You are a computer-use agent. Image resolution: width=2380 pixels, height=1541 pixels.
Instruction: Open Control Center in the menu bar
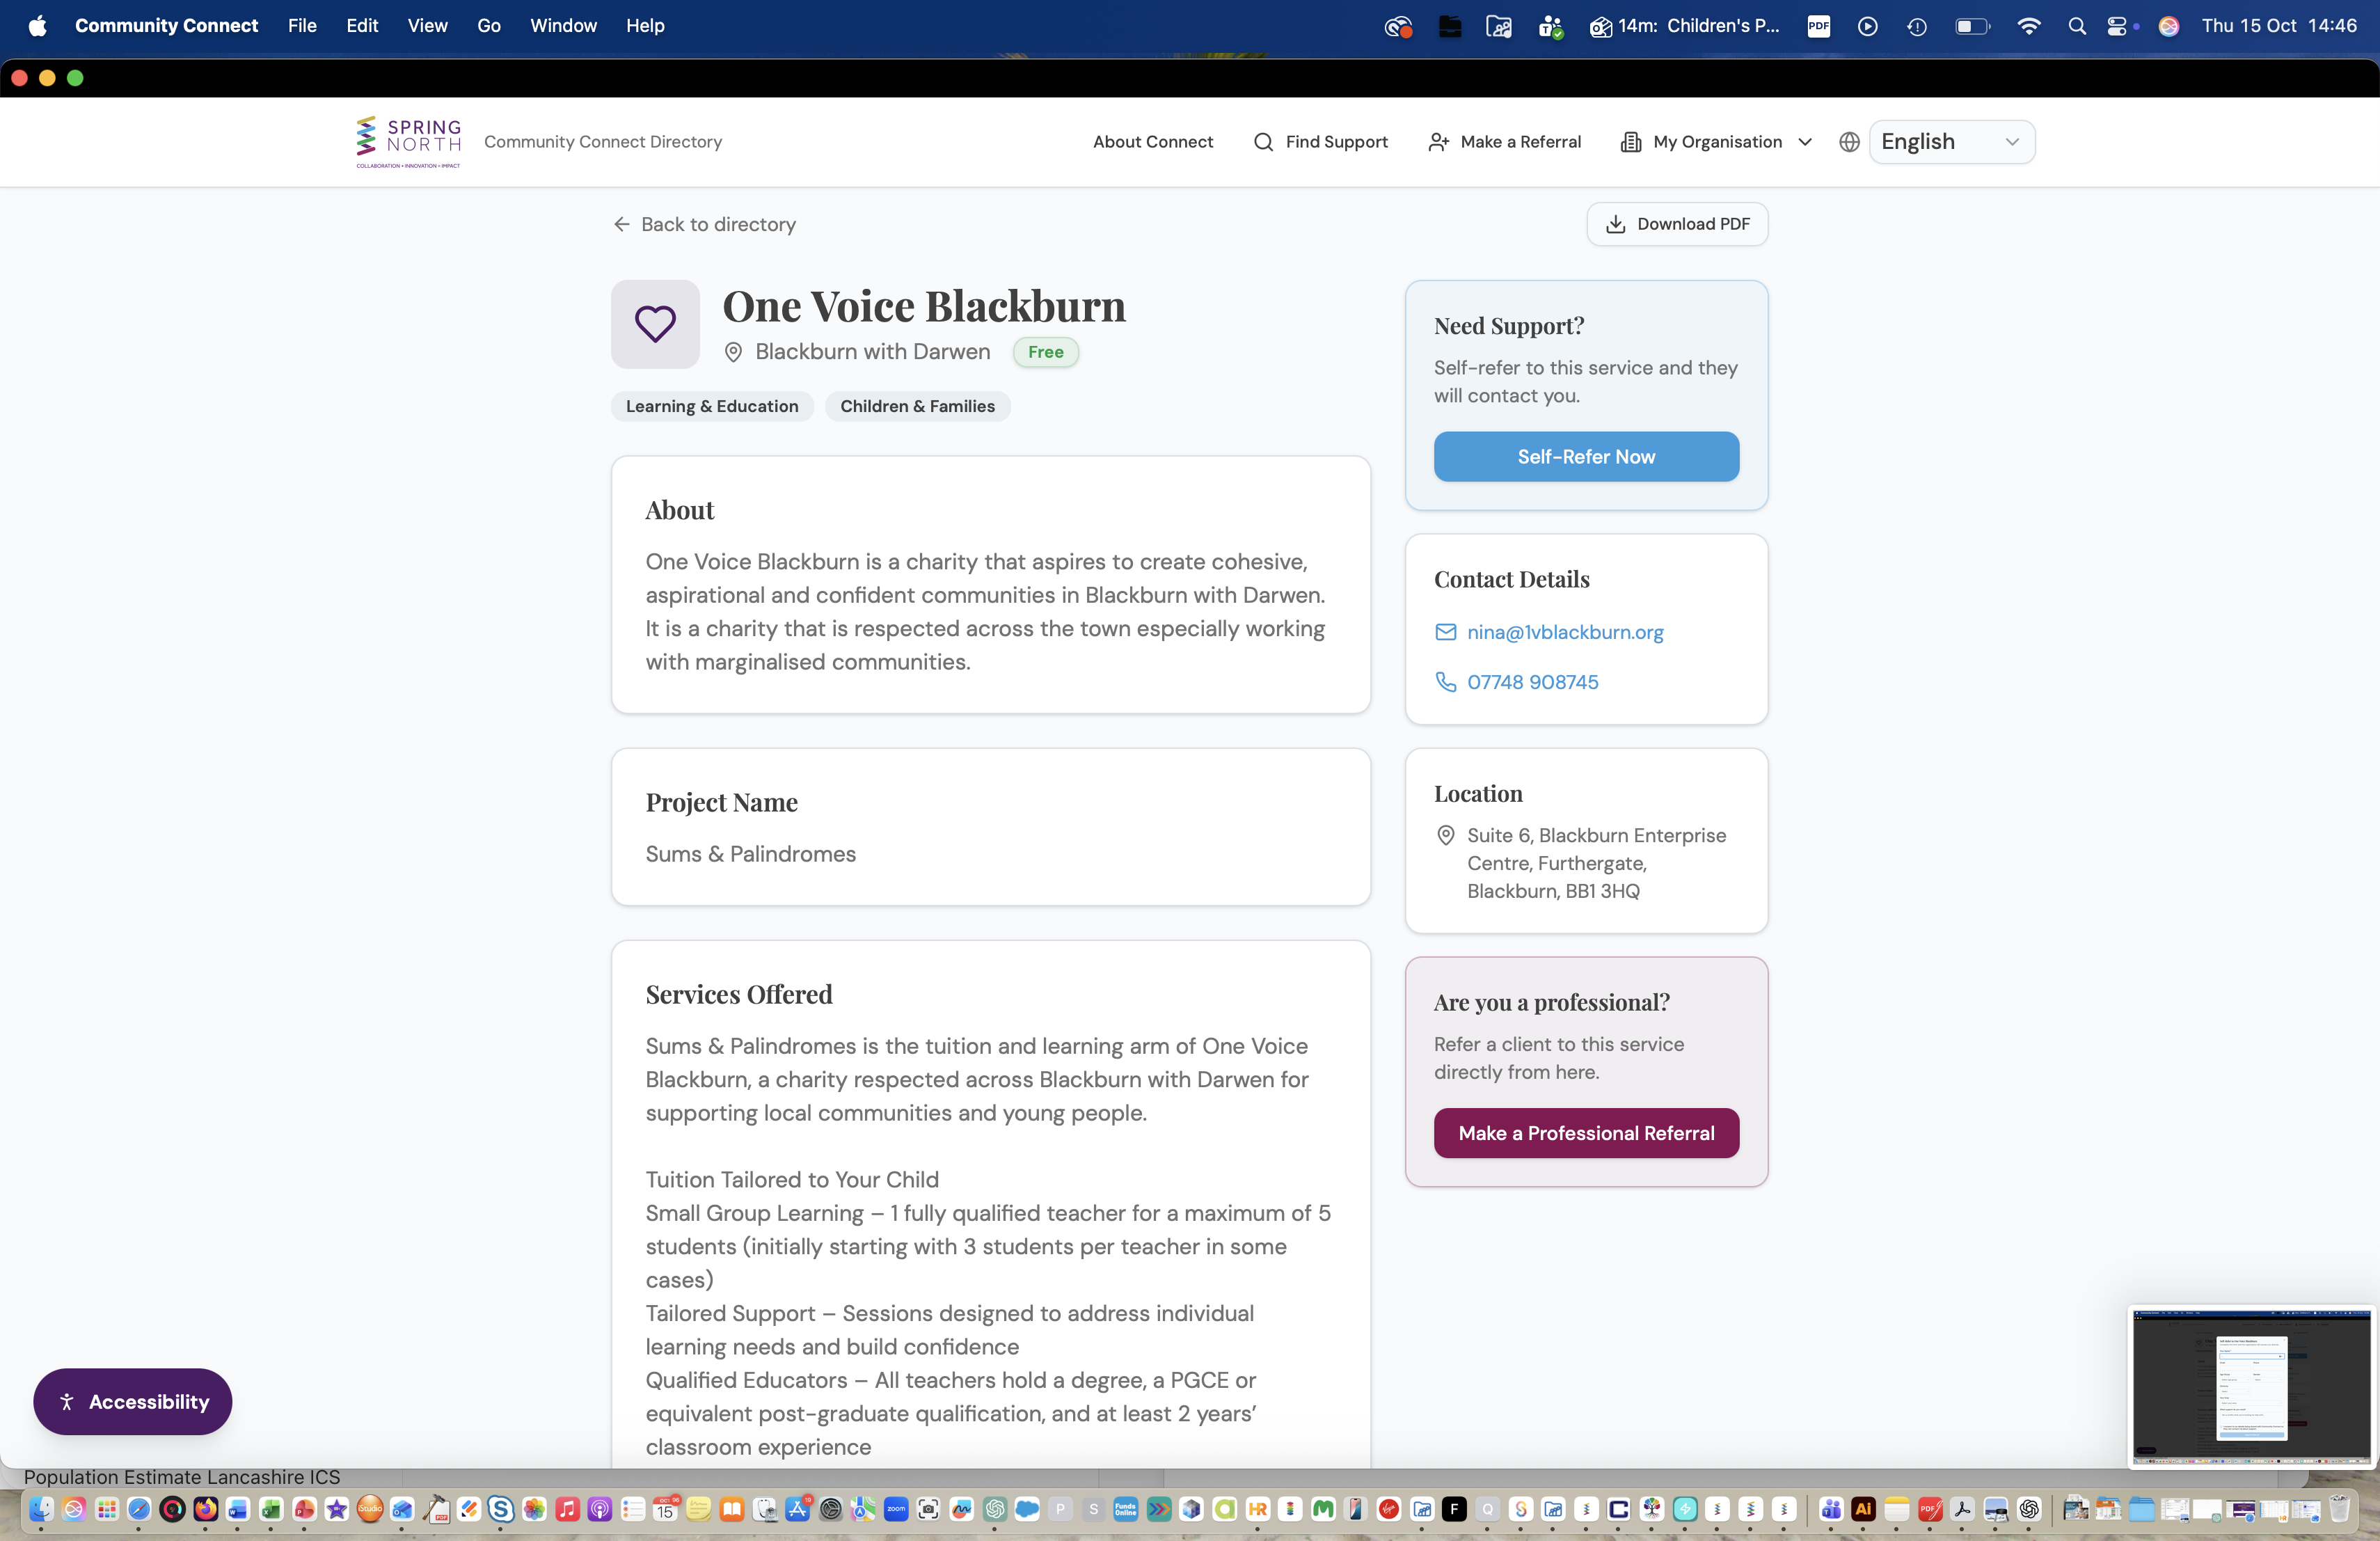(x=2117, y=26)
